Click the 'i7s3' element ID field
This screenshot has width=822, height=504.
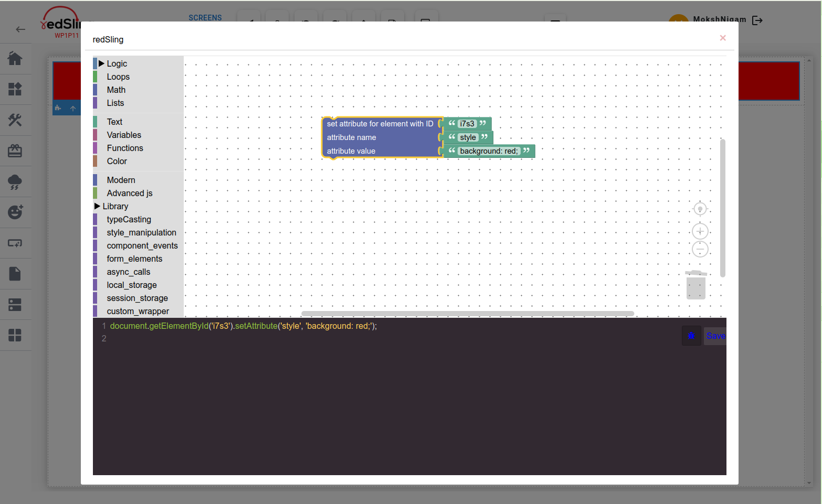point(467,124)
